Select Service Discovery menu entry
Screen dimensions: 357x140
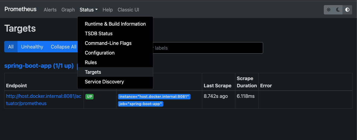(104, 82)
